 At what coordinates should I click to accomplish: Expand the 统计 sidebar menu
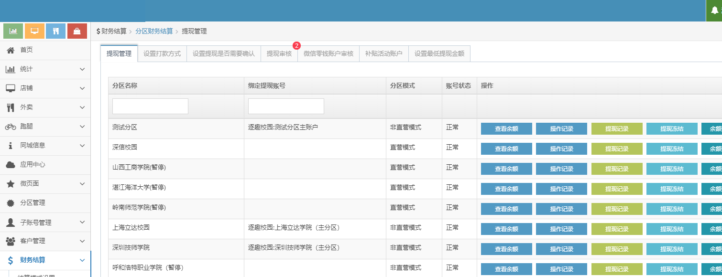click(82, 69)
